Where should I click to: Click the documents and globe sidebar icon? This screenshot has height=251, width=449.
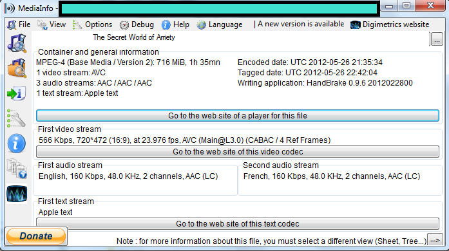point(17,168)
